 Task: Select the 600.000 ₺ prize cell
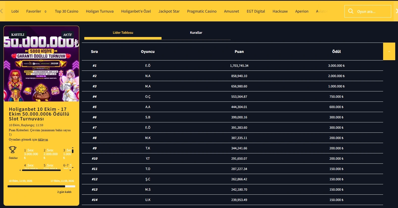336,107
